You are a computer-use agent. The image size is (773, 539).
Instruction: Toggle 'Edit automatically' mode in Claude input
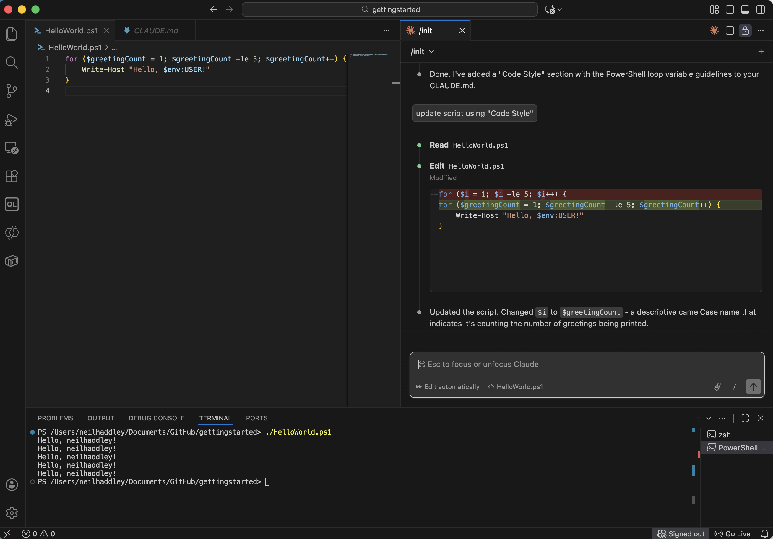click(x=448, y=387)
